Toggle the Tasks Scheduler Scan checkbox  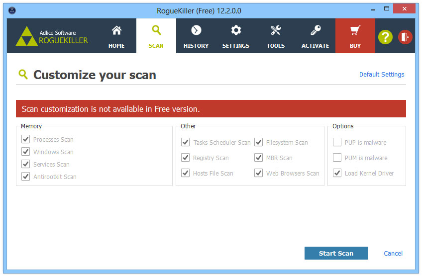(x=186, y=142)
